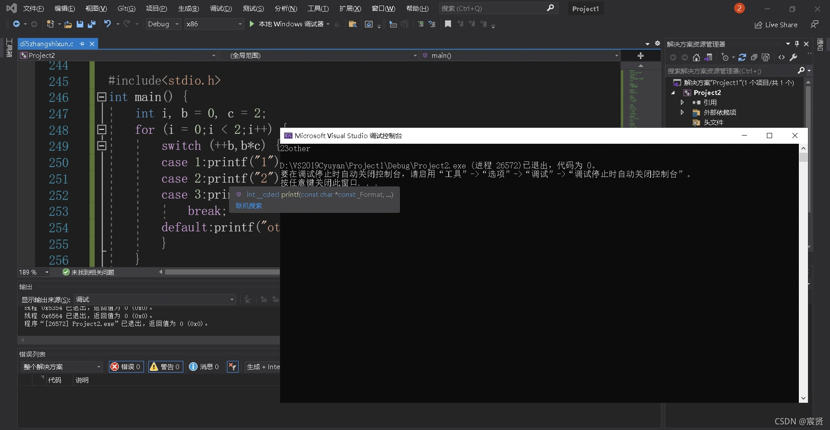Toggle a bookmark with the bookmark icon
This screenshot has width=830, height=430.
[x=448, y=24]
